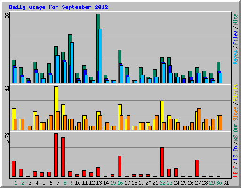Click the red kB bar for day 16
The image size is (241, 188).
[x=120, y=166]
